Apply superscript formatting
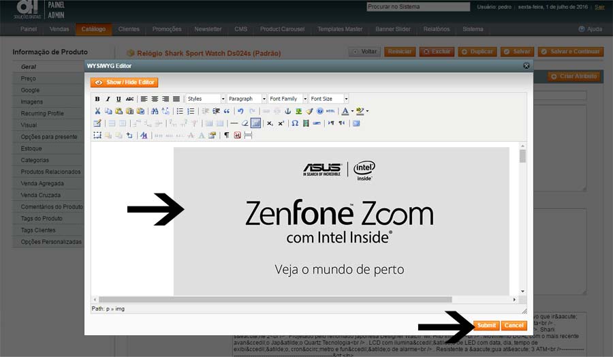613x357 pixels. pyautogui.click(x=281, y=123)
